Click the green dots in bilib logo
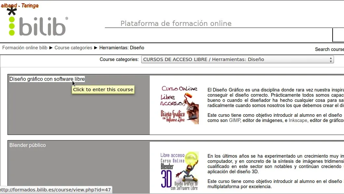The width and height of the screenshot is (344, 194). pyautogui.click(x=12, y=26)
